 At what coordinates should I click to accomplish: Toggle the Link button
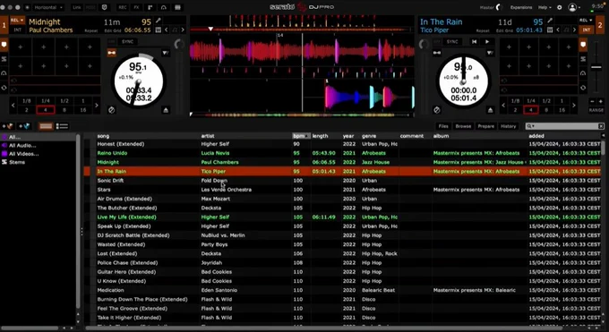tap(77, 7)
